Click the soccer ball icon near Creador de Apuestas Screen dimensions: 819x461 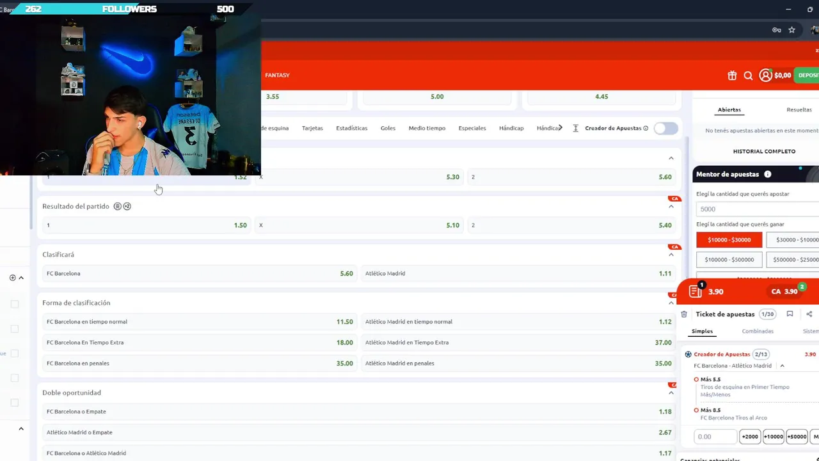[688, 354]
